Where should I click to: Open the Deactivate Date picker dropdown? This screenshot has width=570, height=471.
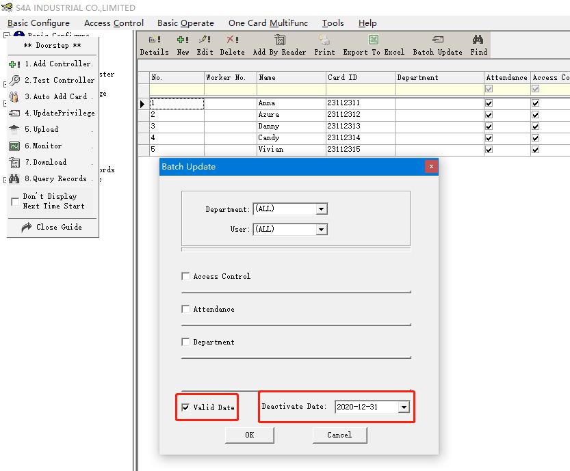tap(404, 407)
